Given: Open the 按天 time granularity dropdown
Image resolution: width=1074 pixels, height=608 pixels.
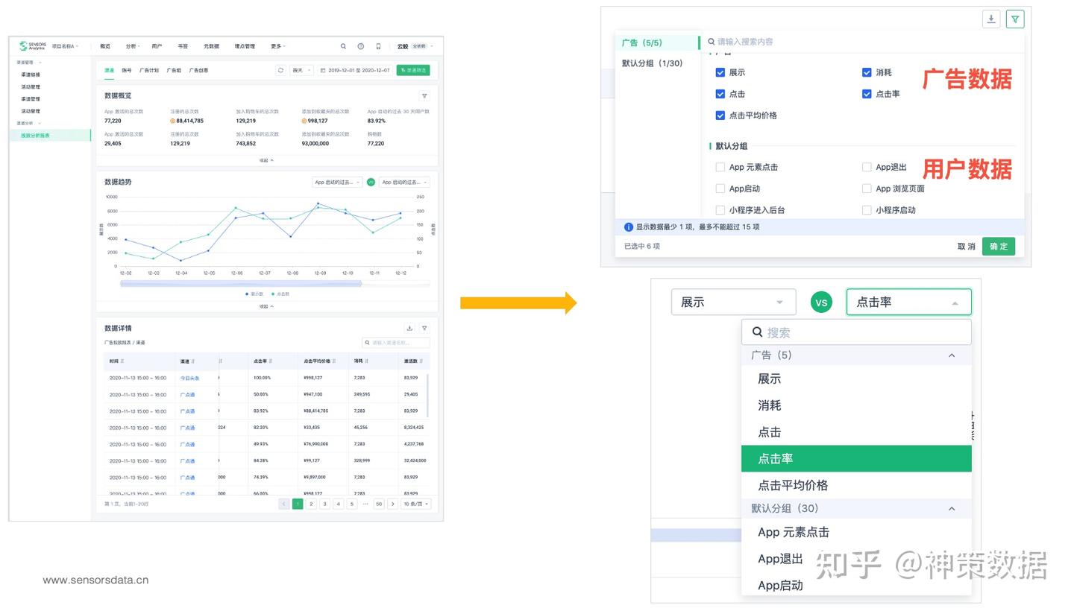Looking at the screenshot, I should pyautogui.click(x=303, y=69).
